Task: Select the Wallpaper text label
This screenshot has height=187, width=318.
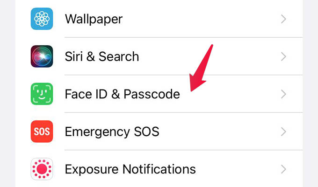Action: click(x=94, y=19)
